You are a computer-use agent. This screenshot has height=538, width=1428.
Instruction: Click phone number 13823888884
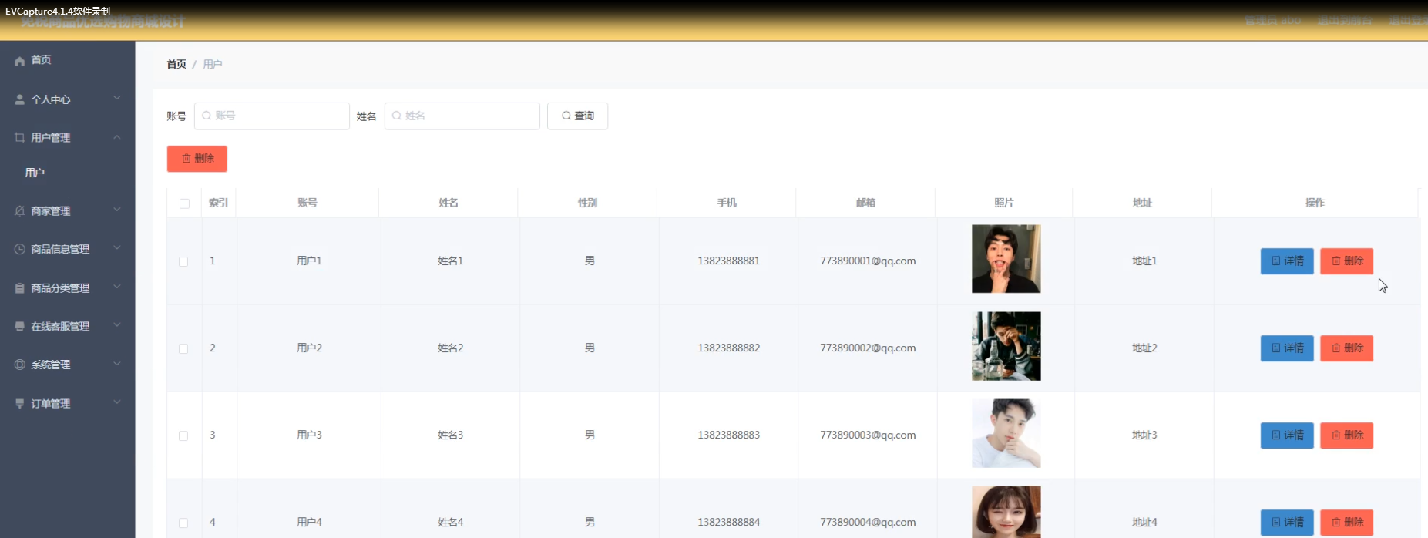[x=729, y=523]
